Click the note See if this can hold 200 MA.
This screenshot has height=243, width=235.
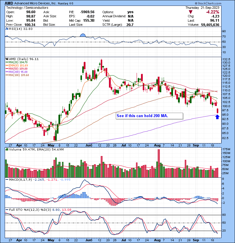142,116
